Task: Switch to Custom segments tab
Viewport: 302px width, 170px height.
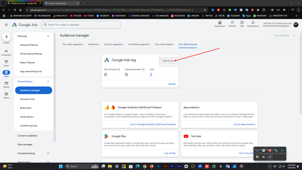Action: tap(114, 44)
